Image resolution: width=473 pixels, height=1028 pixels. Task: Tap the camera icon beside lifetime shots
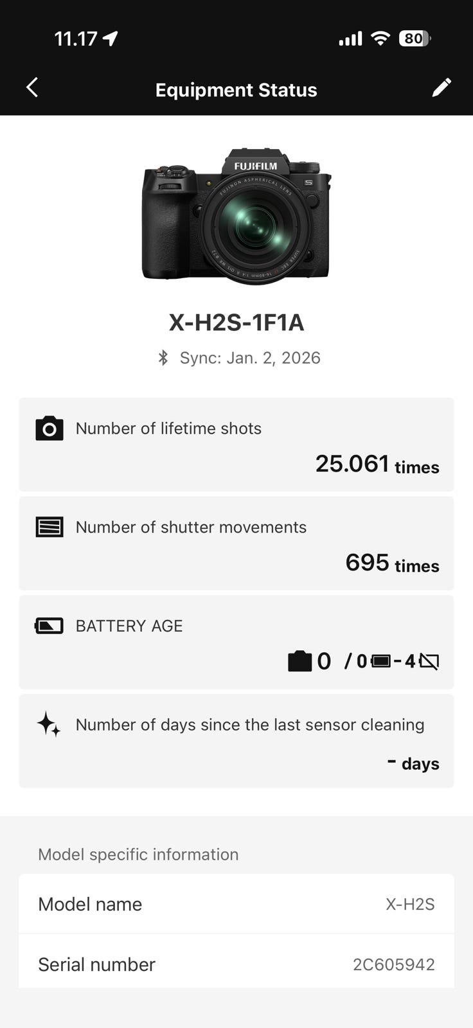coord(49,429)
